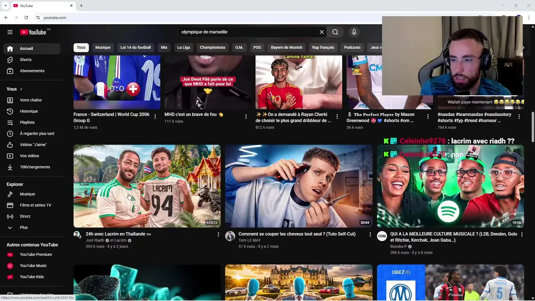Viewport: 535px width, 301px height.
Task: Click the page vertical scrollbar
Action: click(x=532, y=127)
